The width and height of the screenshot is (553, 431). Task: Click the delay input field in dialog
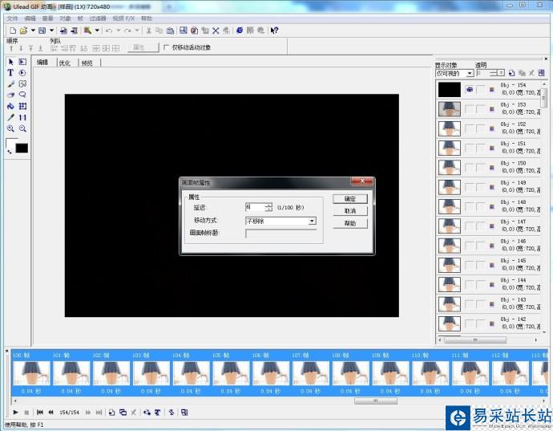point(256,207)
